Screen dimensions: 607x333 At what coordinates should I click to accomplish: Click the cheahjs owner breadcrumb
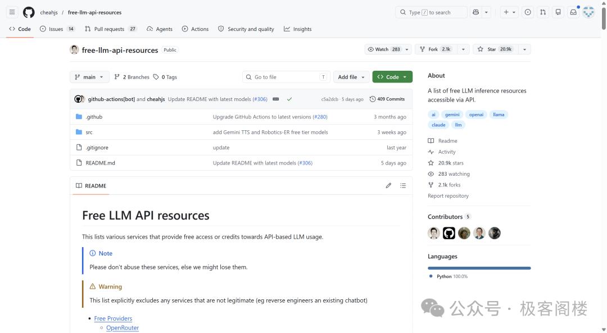coord(49,12)
